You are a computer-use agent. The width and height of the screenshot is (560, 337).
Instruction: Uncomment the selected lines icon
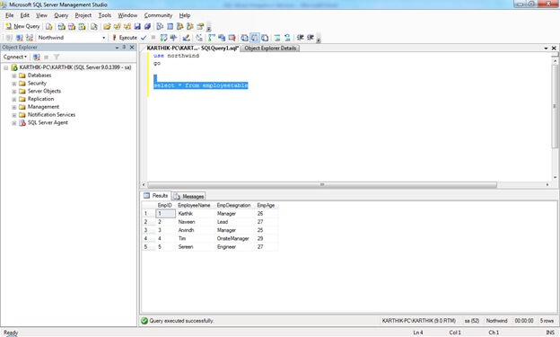click(287, 38)
